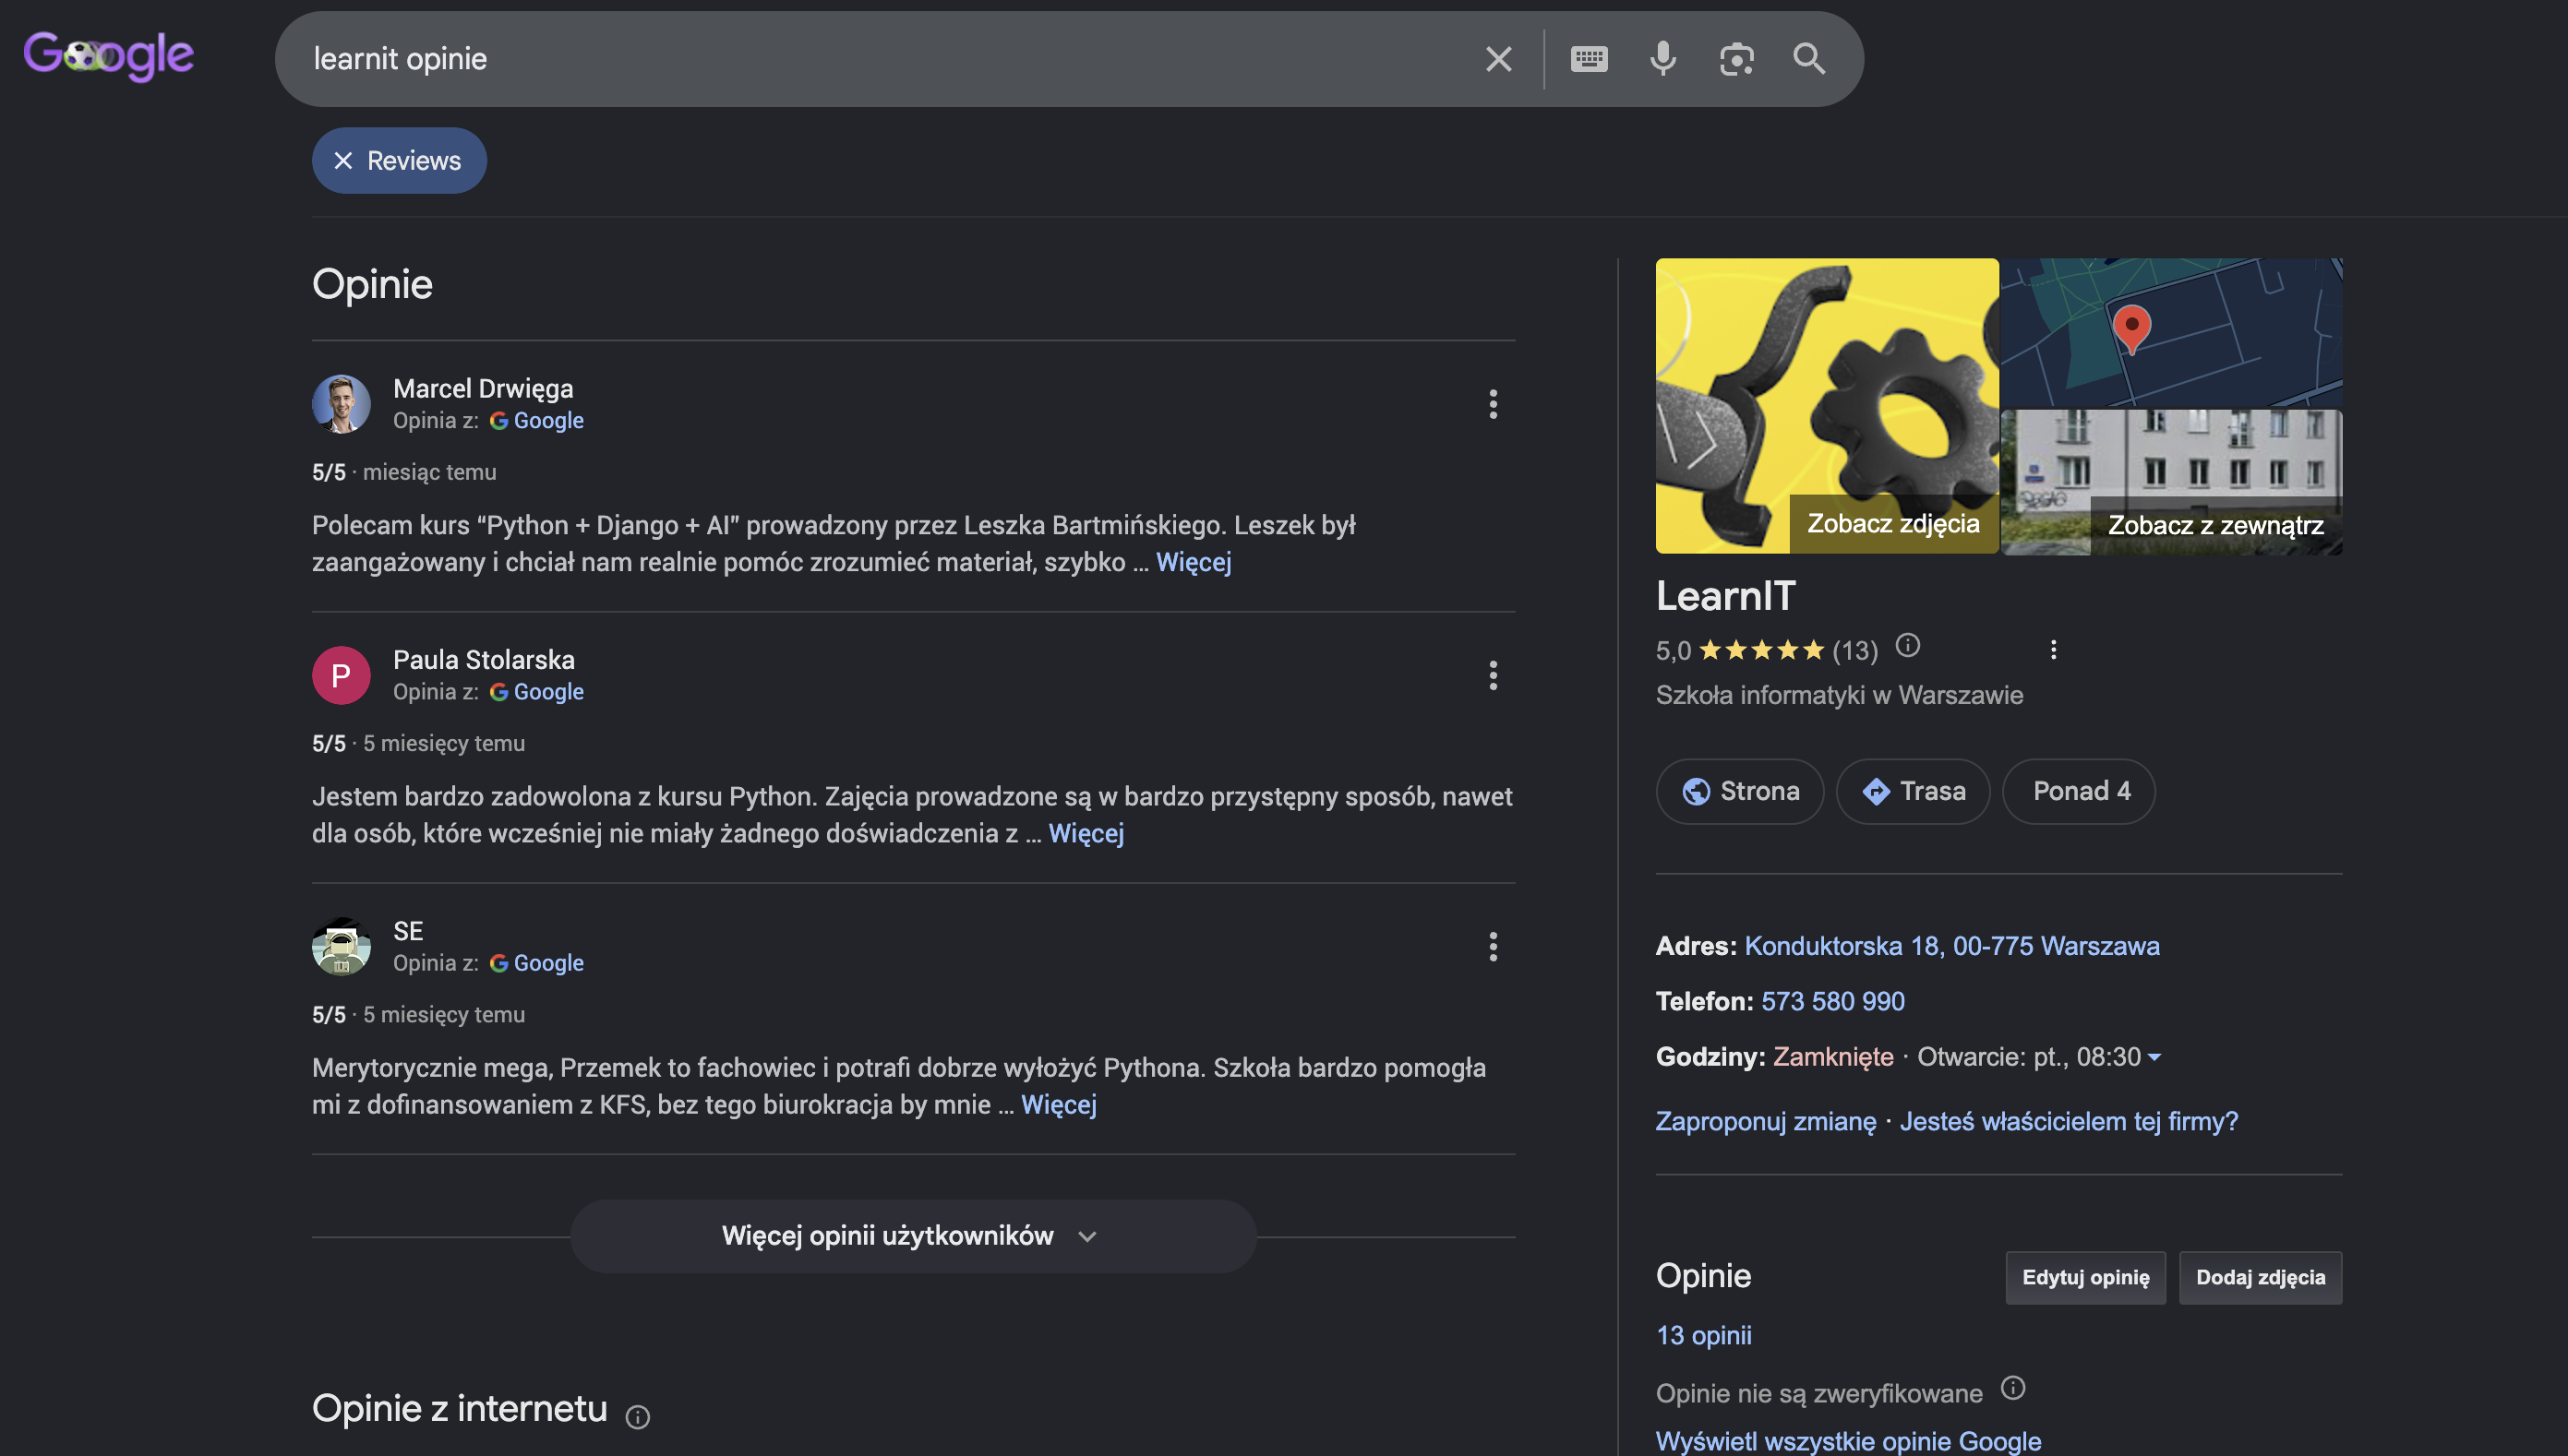
Task: Remove the Reviews filter chip
Action: pos(343,160)
